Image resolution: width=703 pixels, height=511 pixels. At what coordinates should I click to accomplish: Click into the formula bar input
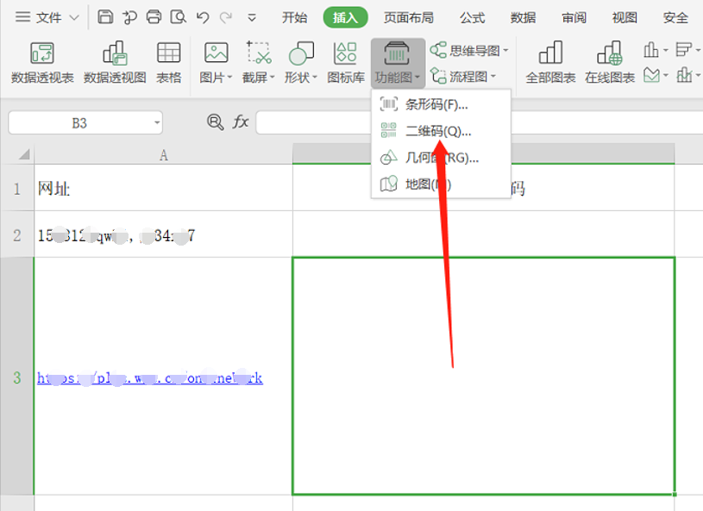[x=479, y=122]
